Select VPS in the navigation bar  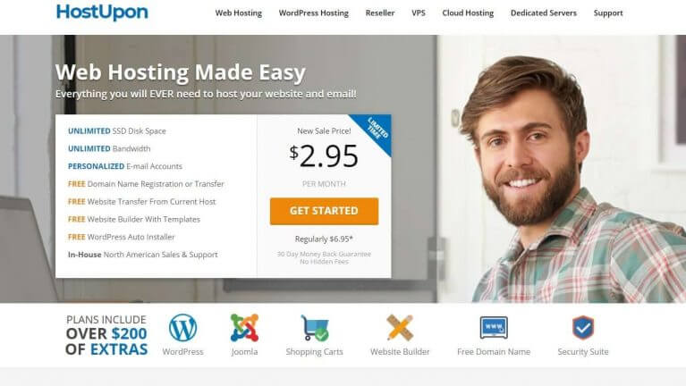click(419, 13)
